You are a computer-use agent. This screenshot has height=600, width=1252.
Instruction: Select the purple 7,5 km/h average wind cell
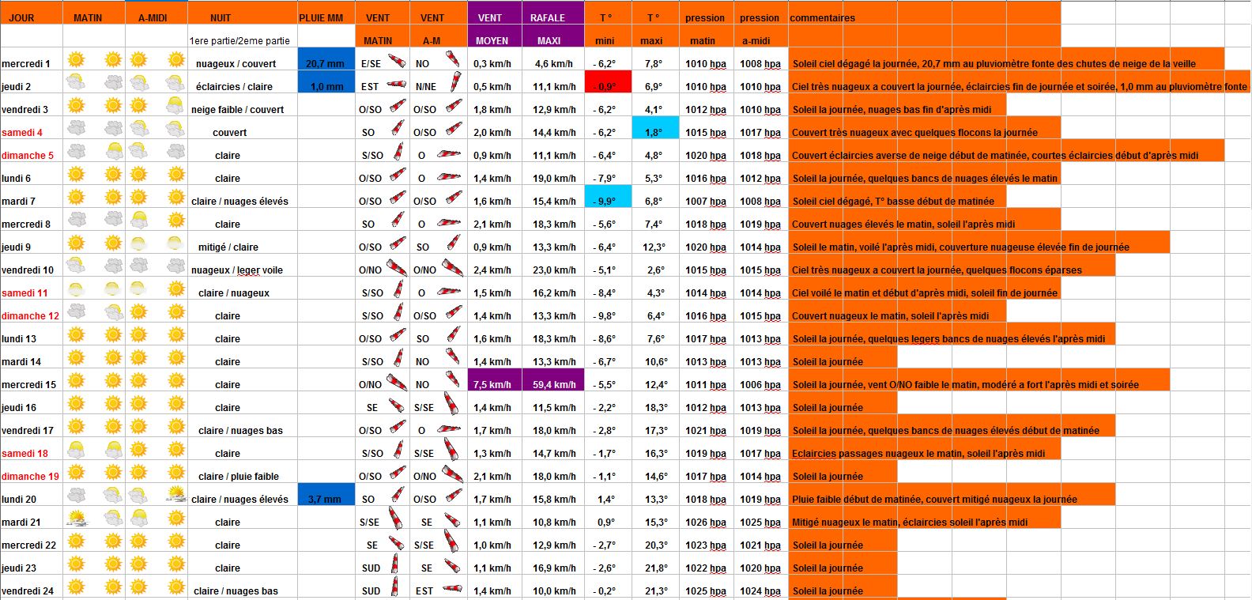coord(495,380)
